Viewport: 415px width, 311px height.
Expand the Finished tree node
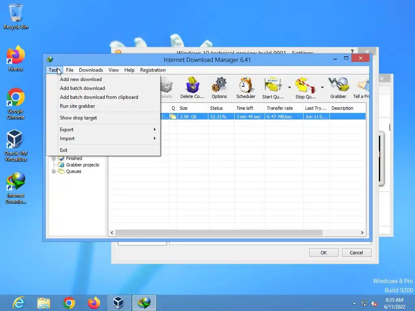(x=54, y=158)
